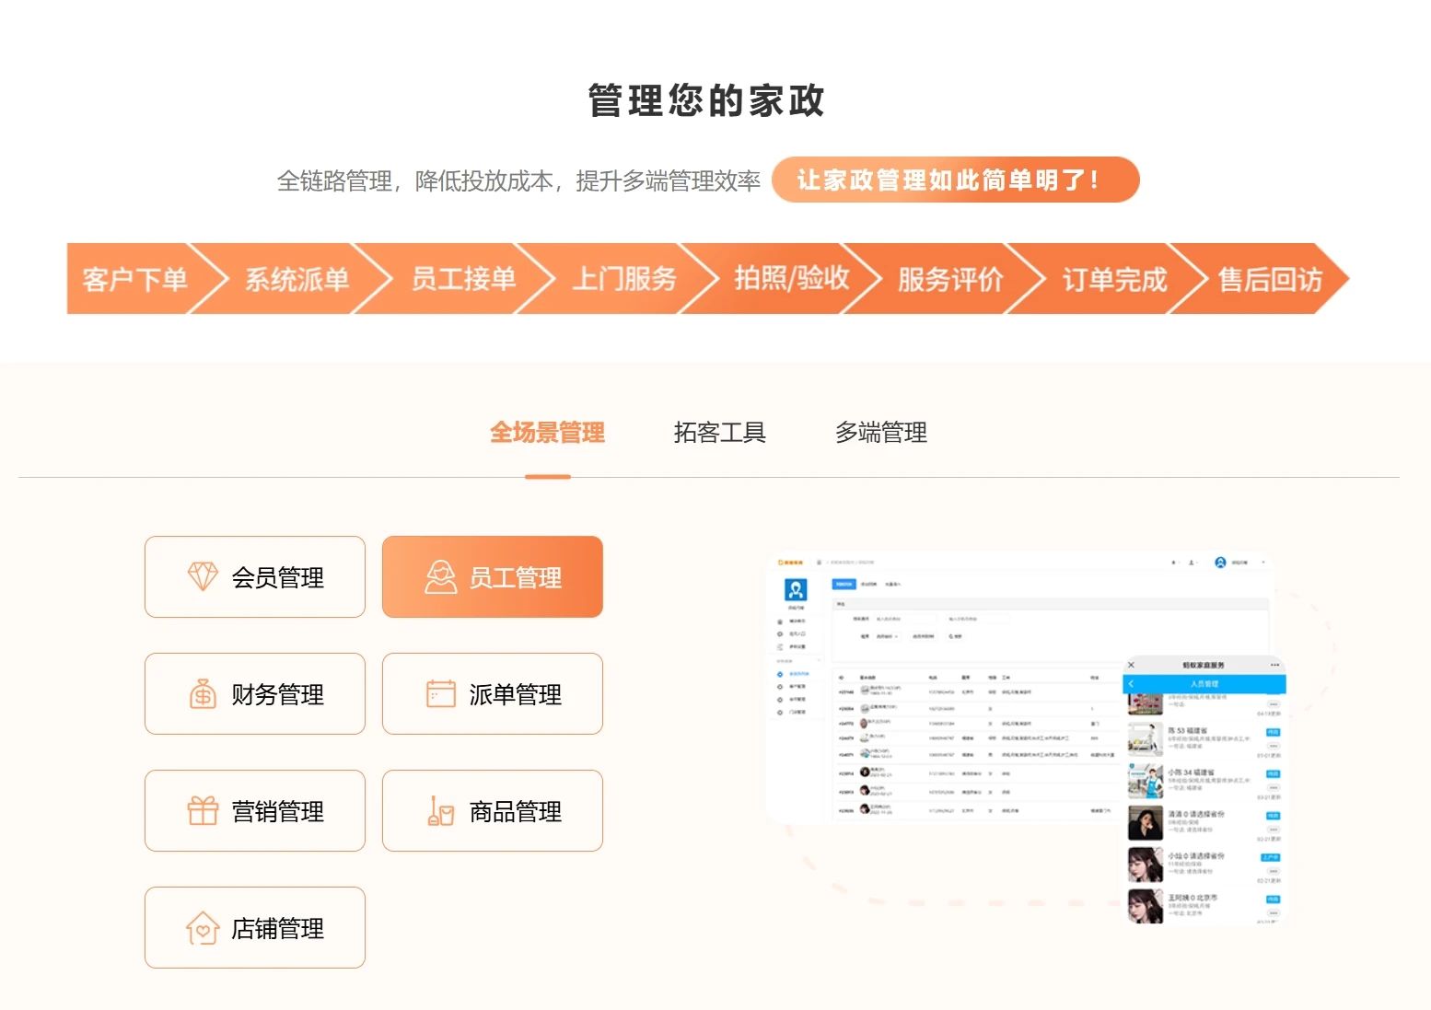The image size is (1431, 1010).
Task: Click the calendar icon on 派单管理 card
Action: coord(442,695)
